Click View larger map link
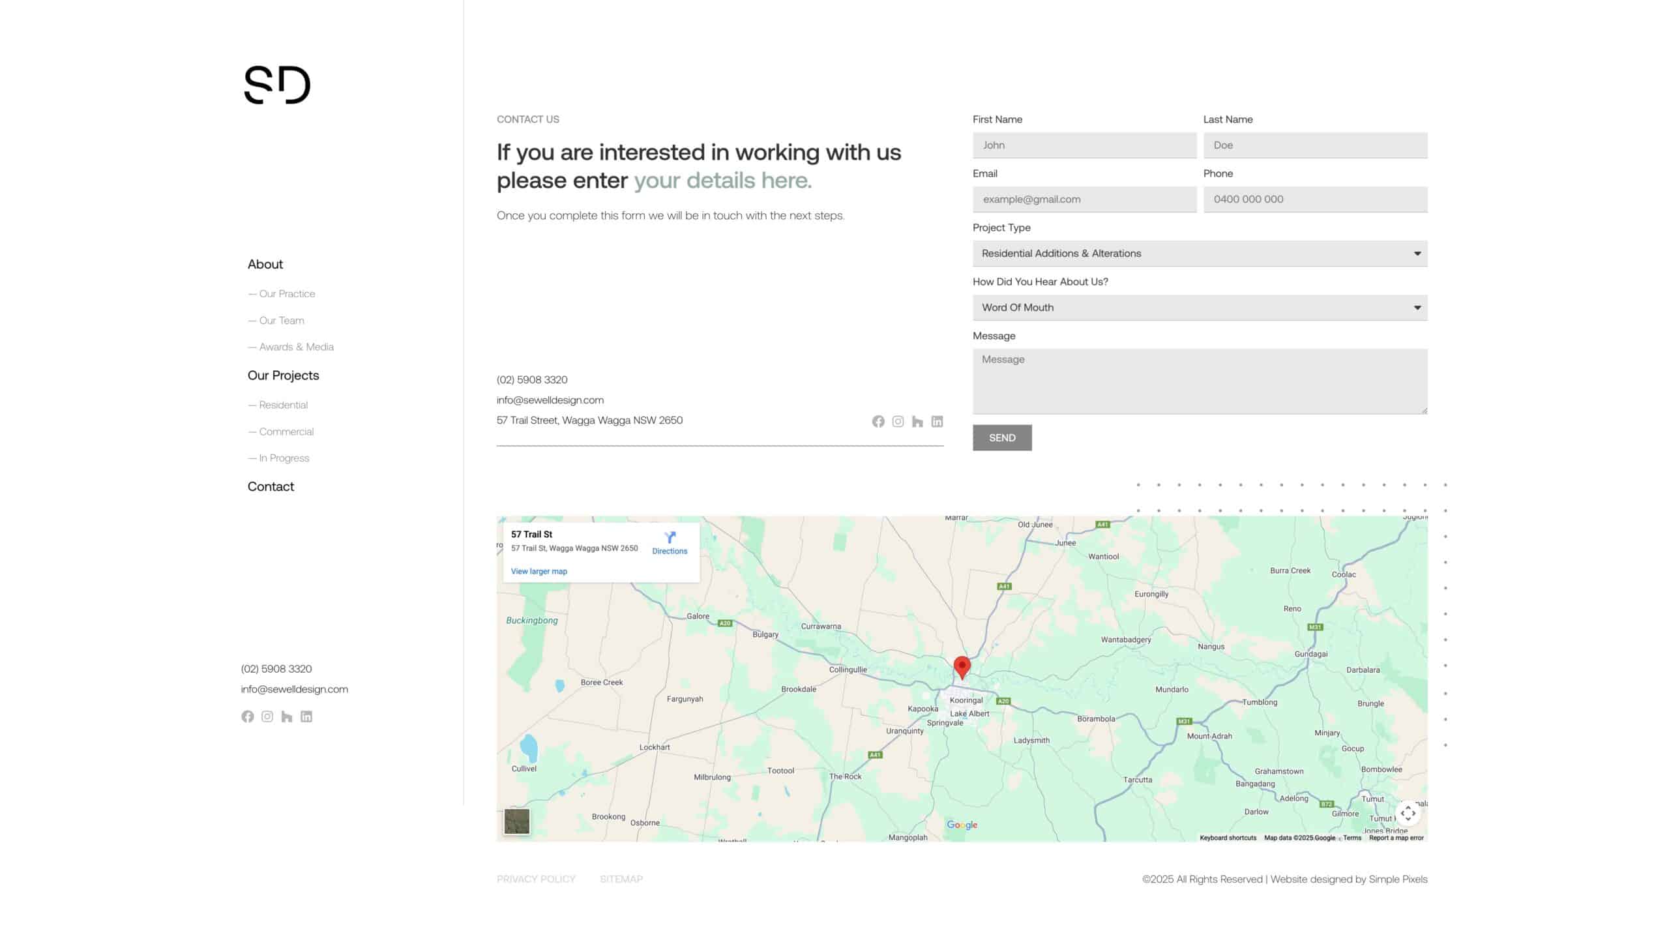This screenshot has height=929, width=1669. [x=539, y=571]
